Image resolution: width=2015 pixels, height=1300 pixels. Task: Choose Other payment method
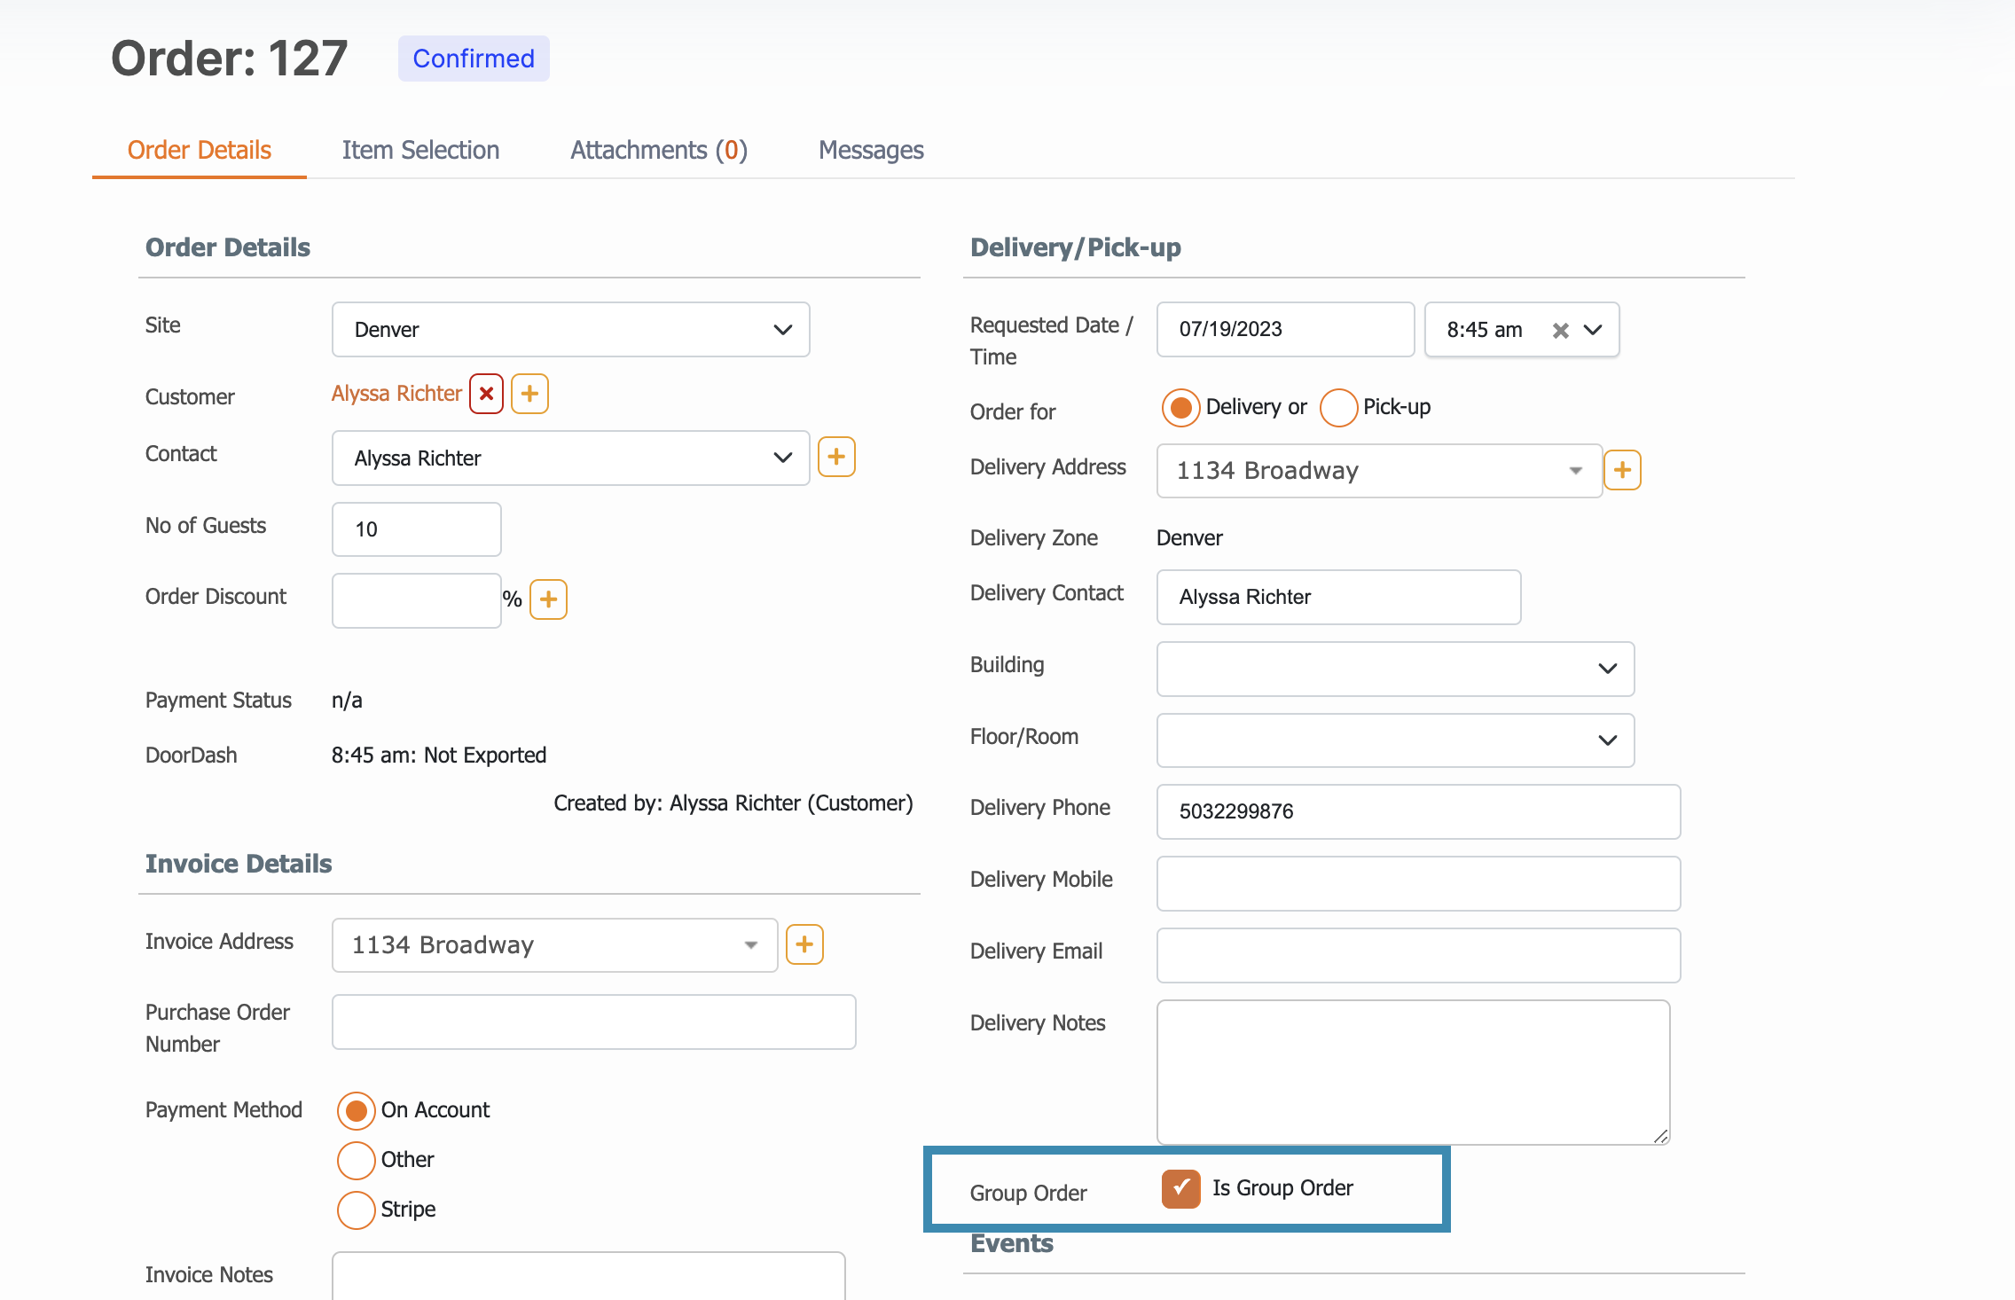click(357, 1160)
